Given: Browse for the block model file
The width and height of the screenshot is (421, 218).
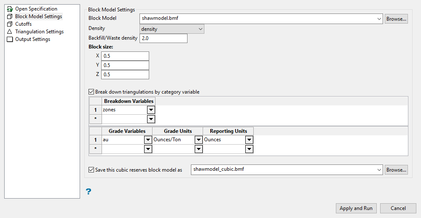Looking at the screenshot, I should [396, 19].
